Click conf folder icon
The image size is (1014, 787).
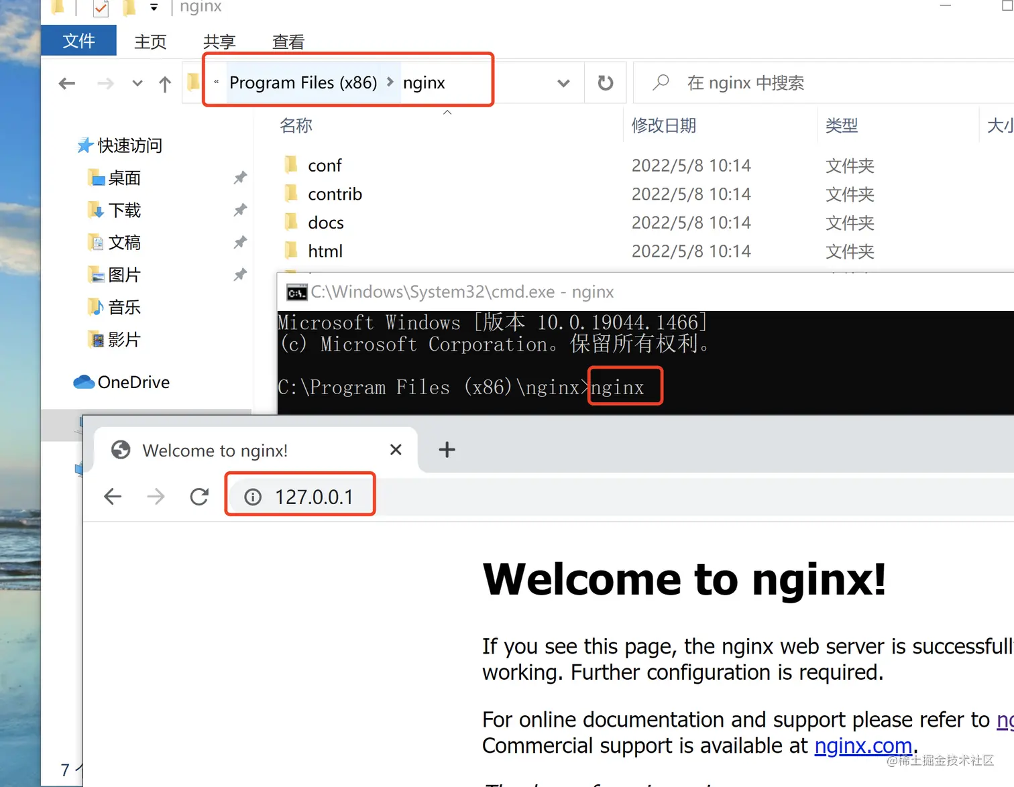291,165
